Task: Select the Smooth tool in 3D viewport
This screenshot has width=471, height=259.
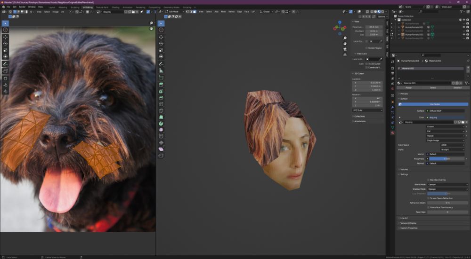Action: point(161,130)
